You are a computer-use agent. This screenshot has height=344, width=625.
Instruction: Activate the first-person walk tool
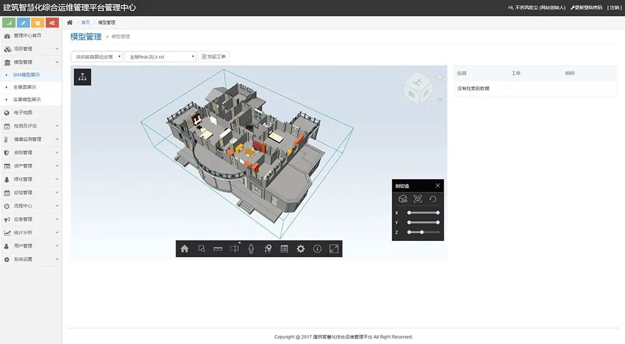(251, 248)
